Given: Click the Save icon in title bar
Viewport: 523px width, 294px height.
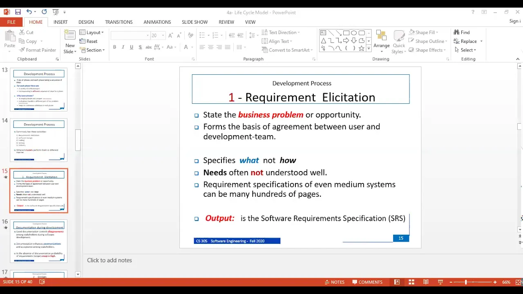Looking at the screenshot, I should point(18,12).
